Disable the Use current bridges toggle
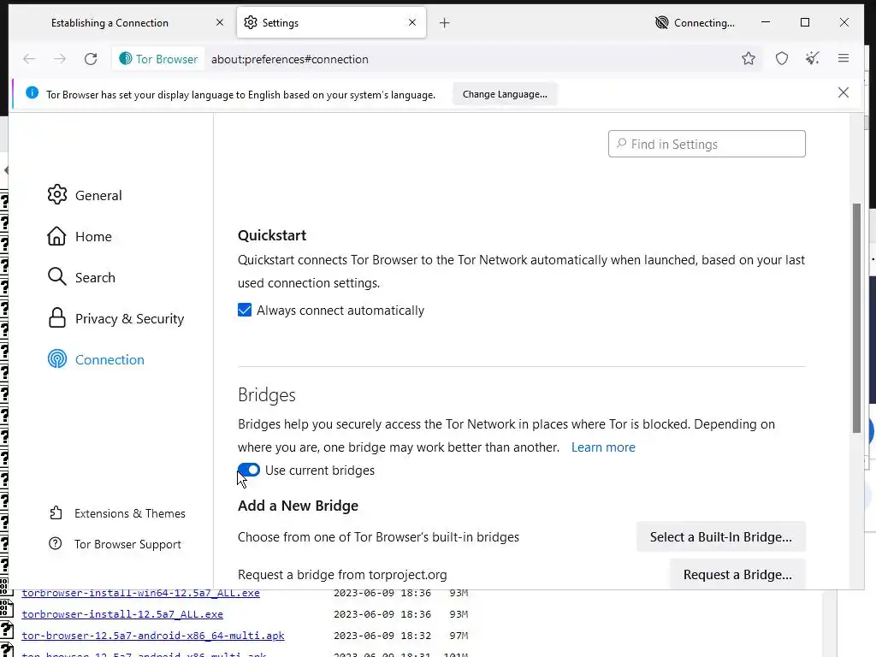Viewport: 876px width, 657px height. (x=249, y=471)
